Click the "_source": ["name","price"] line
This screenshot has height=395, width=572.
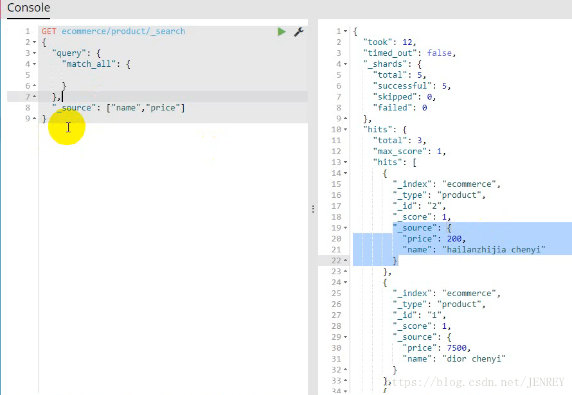coord(118,108)
